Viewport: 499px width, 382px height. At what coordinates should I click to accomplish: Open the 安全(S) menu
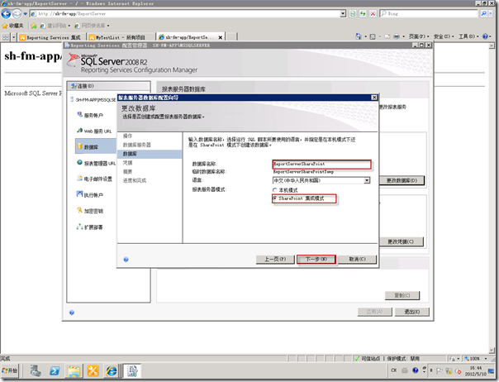[x=444, y=36]
